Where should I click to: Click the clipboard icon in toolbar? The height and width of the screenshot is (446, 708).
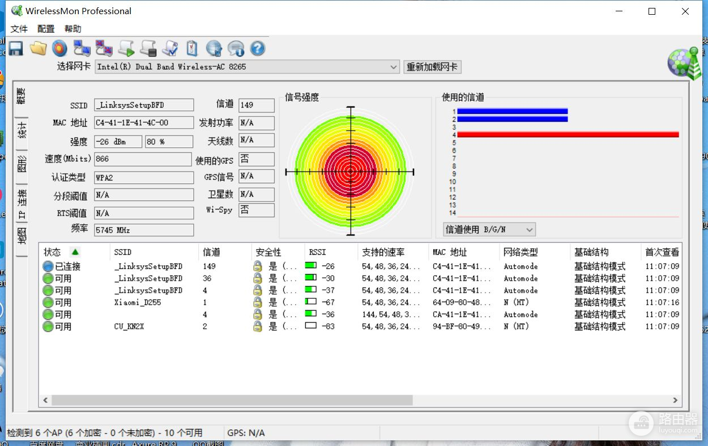192,49
